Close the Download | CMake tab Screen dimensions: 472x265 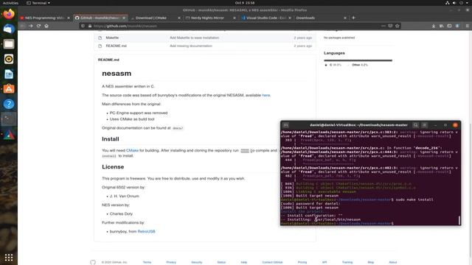179,18
